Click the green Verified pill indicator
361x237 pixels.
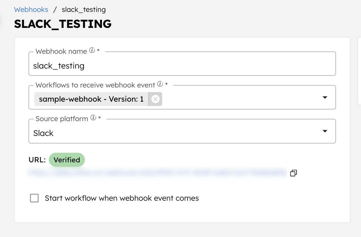pyautogui.click(x=67, y=160)
